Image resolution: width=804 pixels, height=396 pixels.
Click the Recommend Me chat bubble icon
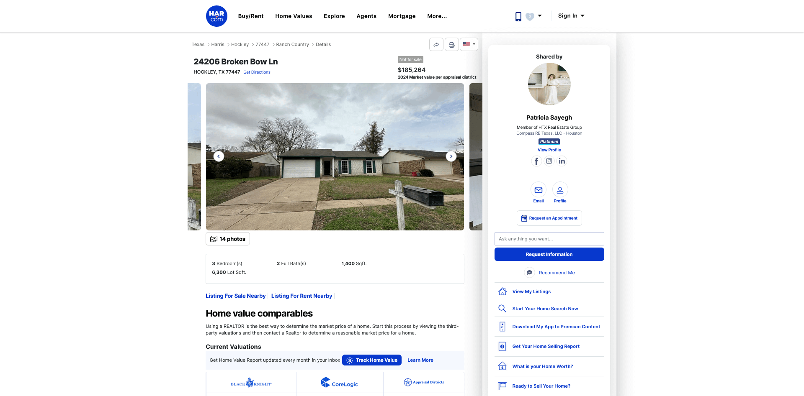point(529,273)
